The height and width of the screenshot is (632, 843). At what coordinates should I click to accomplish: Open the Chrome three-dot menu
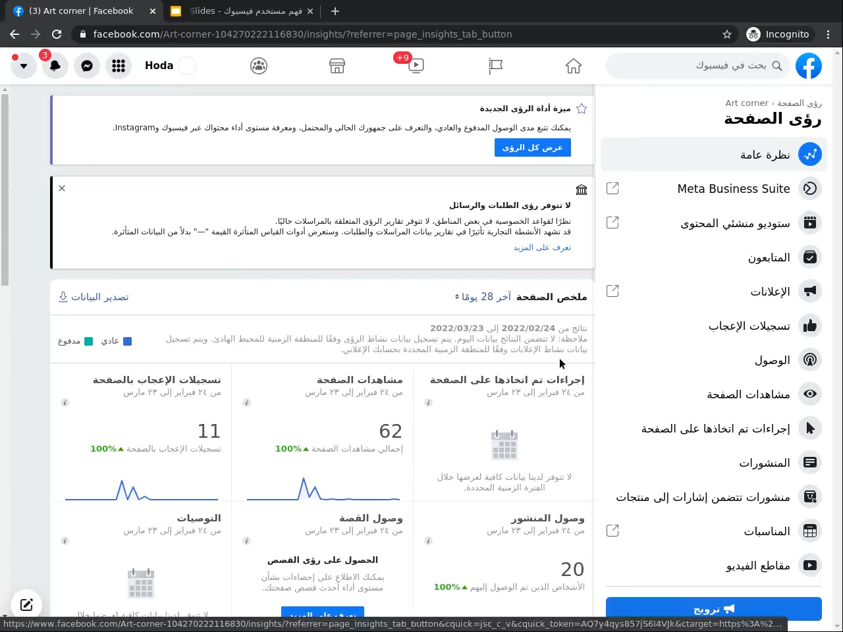829,34
